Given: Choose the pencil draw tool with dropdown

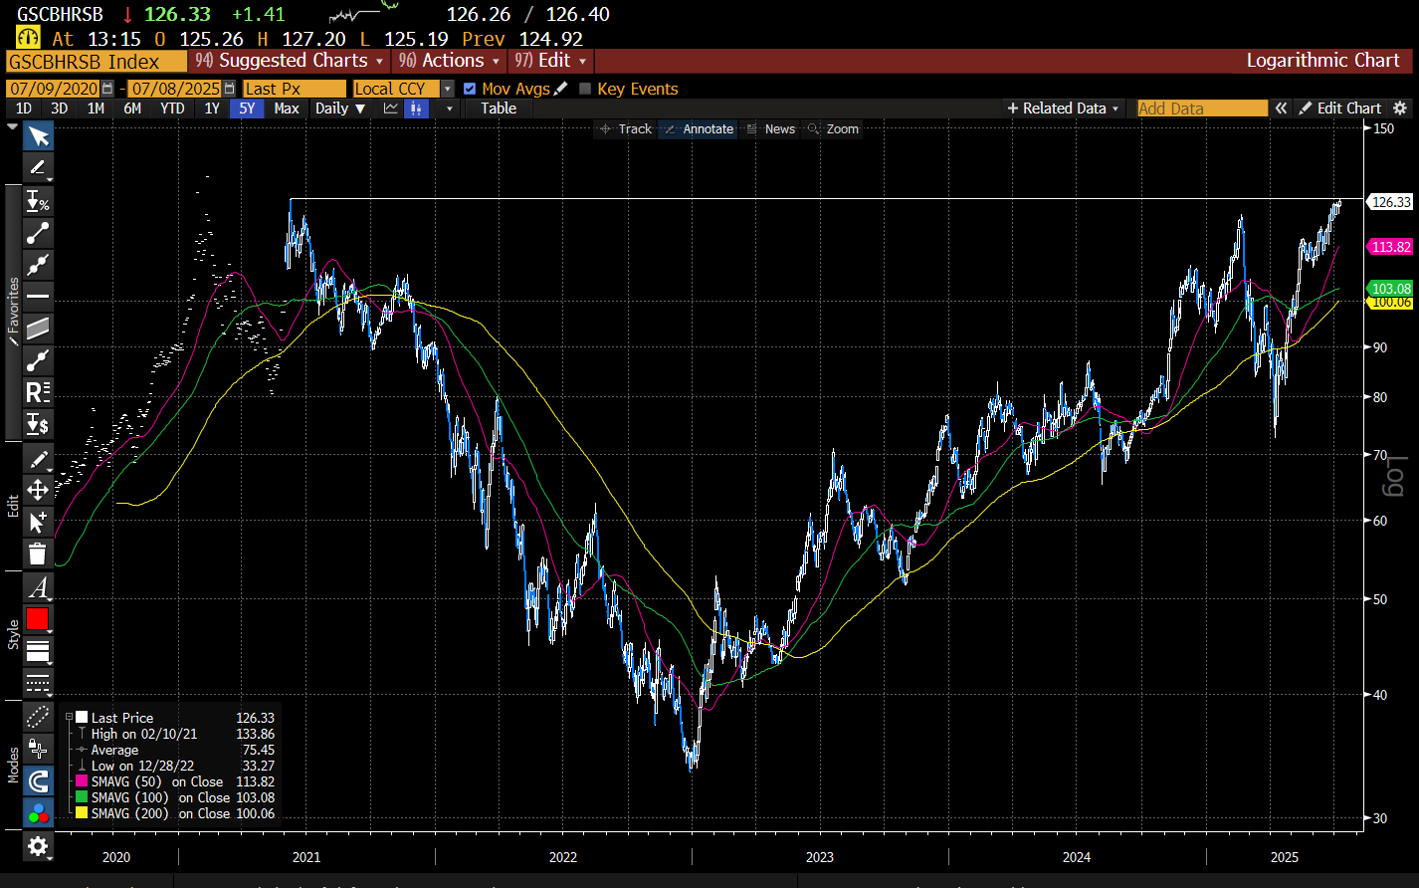Looking at the screenshot, I should click(38, 168).
